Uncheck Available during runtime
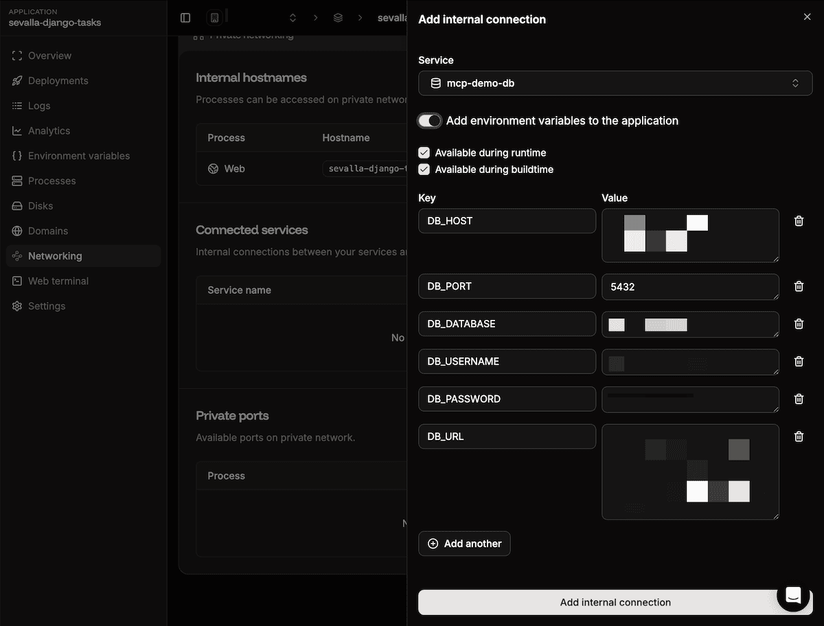 424,152
